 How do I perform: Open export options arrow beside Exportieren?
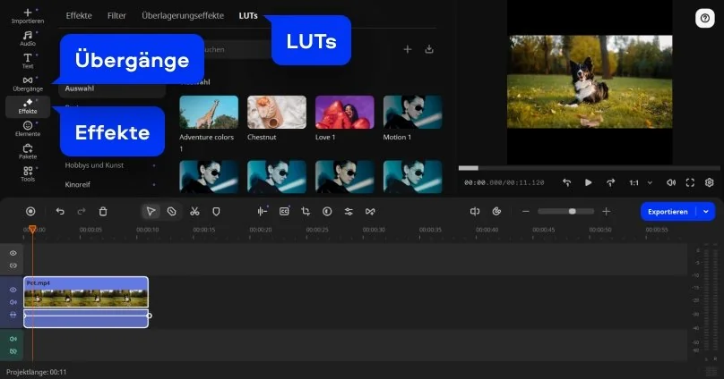(705, 211)
